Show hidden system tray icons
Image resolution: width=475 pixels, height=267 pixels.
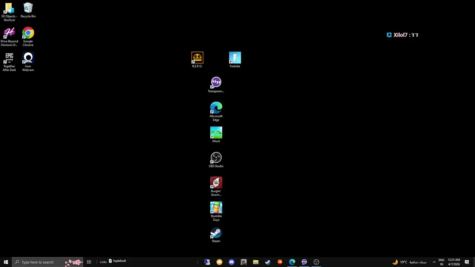434,262
